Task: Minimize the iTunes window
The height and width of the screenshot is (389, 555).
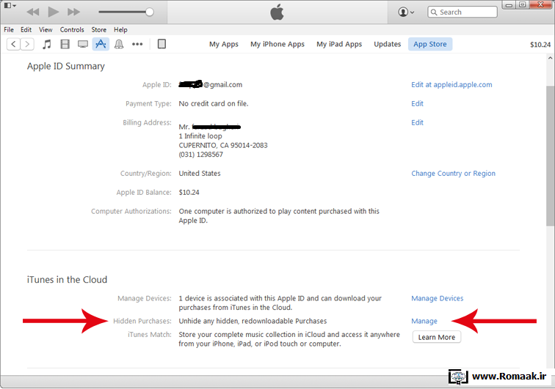Action: tap(509, 5)
